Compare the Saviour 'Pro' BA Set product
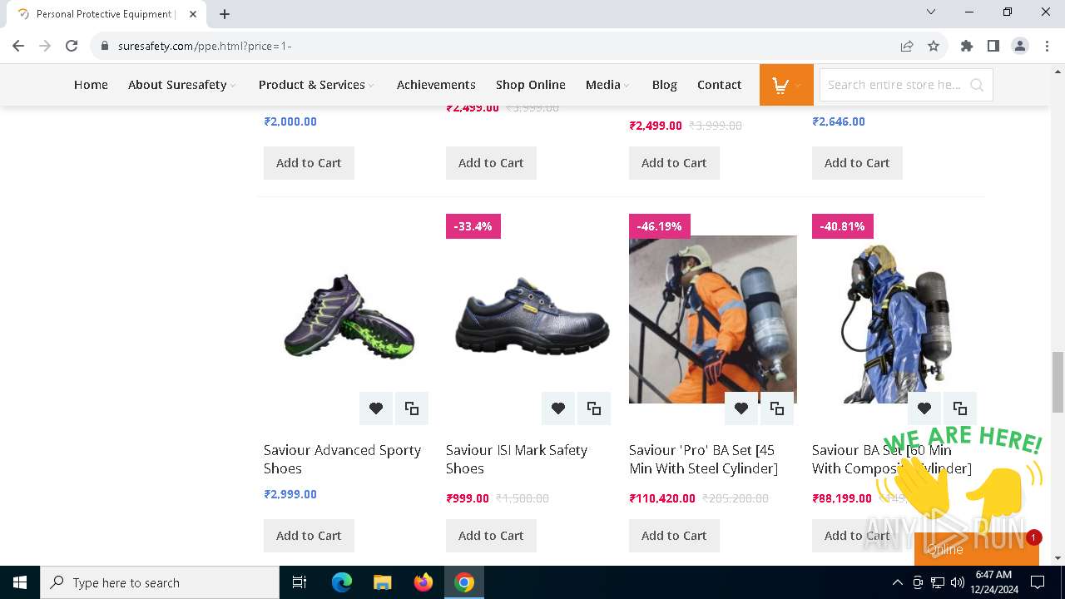The width and height of the screenshot is (1065, 599). pos(777,408)
